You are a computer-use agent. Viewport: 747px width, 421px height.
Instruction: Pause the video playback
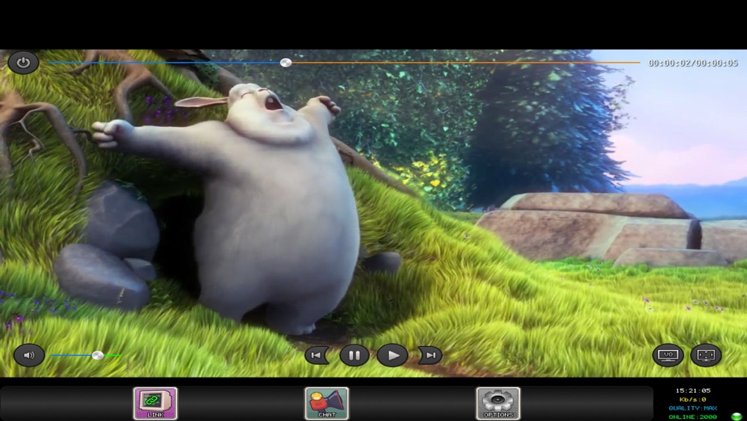click(354, 355)
